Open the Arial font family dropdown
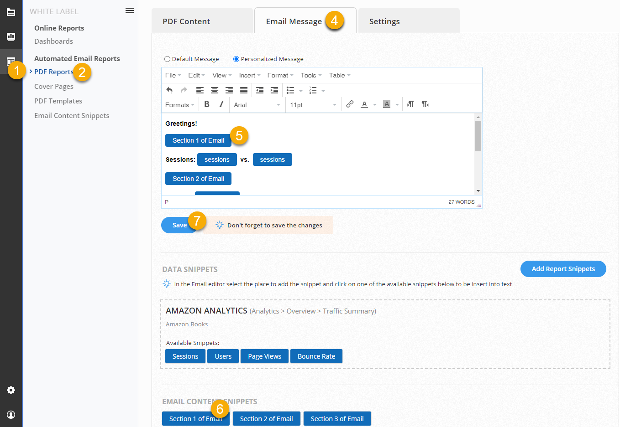Screen dimensions: 620x427 pos(257,105)
